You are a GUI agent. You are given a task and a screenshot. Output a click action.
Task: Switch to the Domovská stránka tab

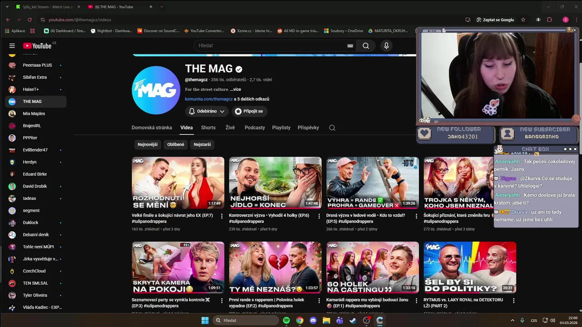[152, 128]
